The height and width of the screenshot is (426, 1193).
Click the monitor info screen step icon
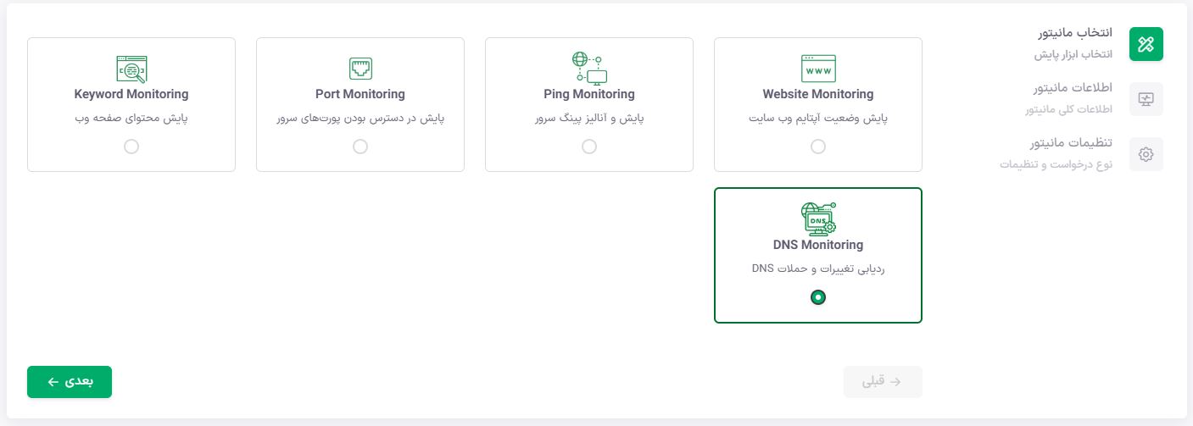pos(1146,99)
